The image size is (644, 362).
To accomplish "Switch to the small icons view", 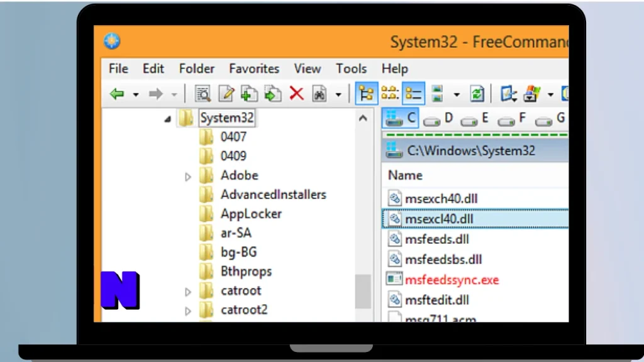I will tap(390, 94).
